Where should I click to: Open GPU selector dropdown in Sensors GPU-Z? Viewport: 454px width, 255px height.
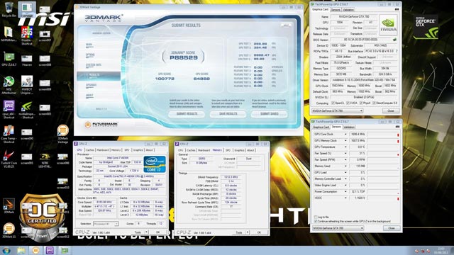pos(338,228)
